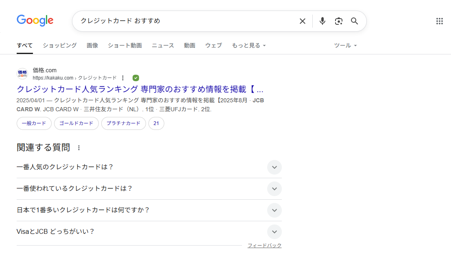Image resolution: width=451 pixels, height=259 pixels.
Task: Switch to the 動画 tab
Action: coord(190,45)
